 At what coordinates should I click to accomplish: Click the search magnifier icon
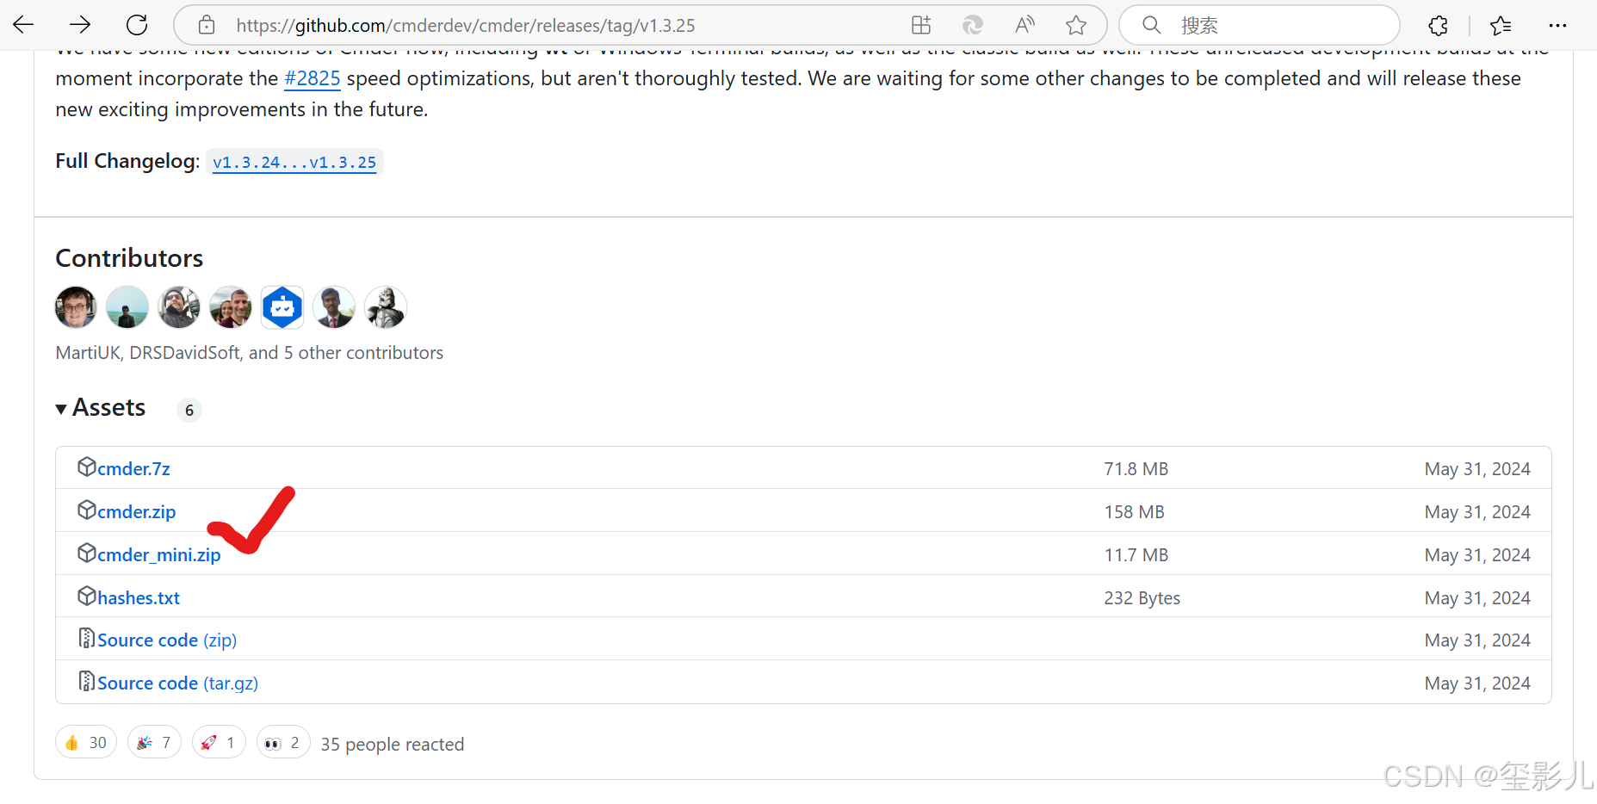tap(1152, 25)
